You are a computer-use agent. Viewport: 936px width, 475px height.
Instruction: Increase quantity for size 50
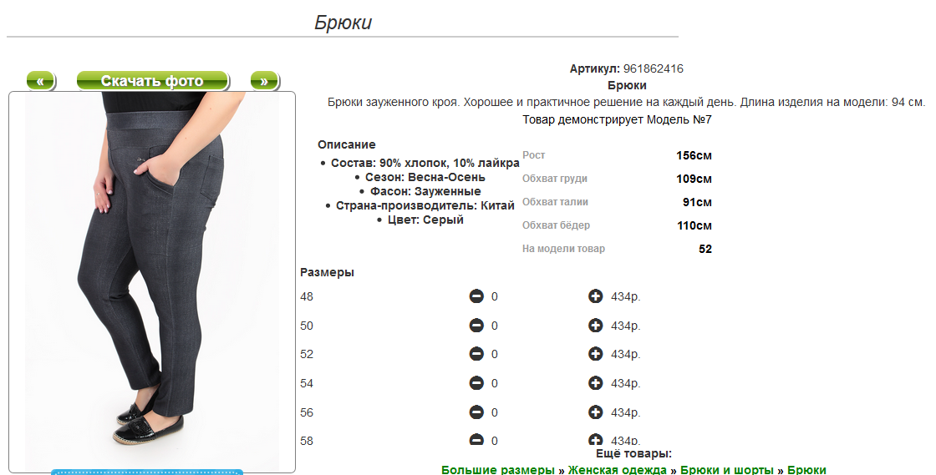595,326
